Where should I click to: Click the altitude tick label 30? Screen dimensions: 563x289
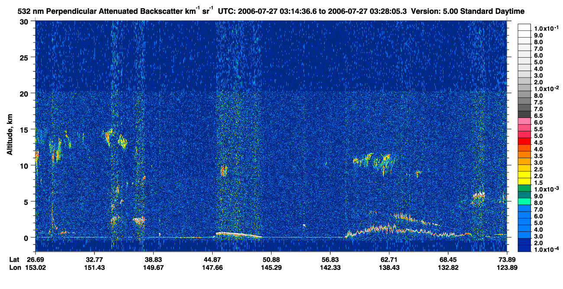[25, 21]
